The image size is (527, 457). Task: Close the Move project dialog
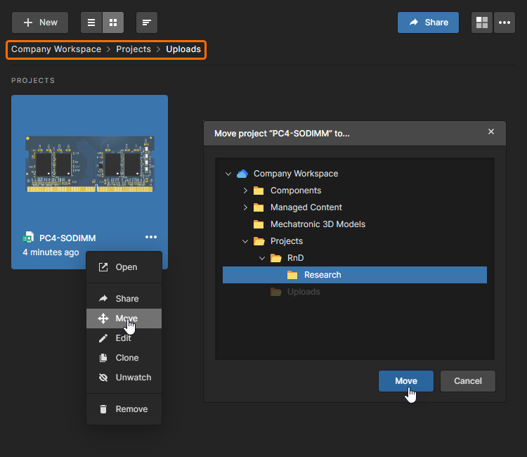491,131
